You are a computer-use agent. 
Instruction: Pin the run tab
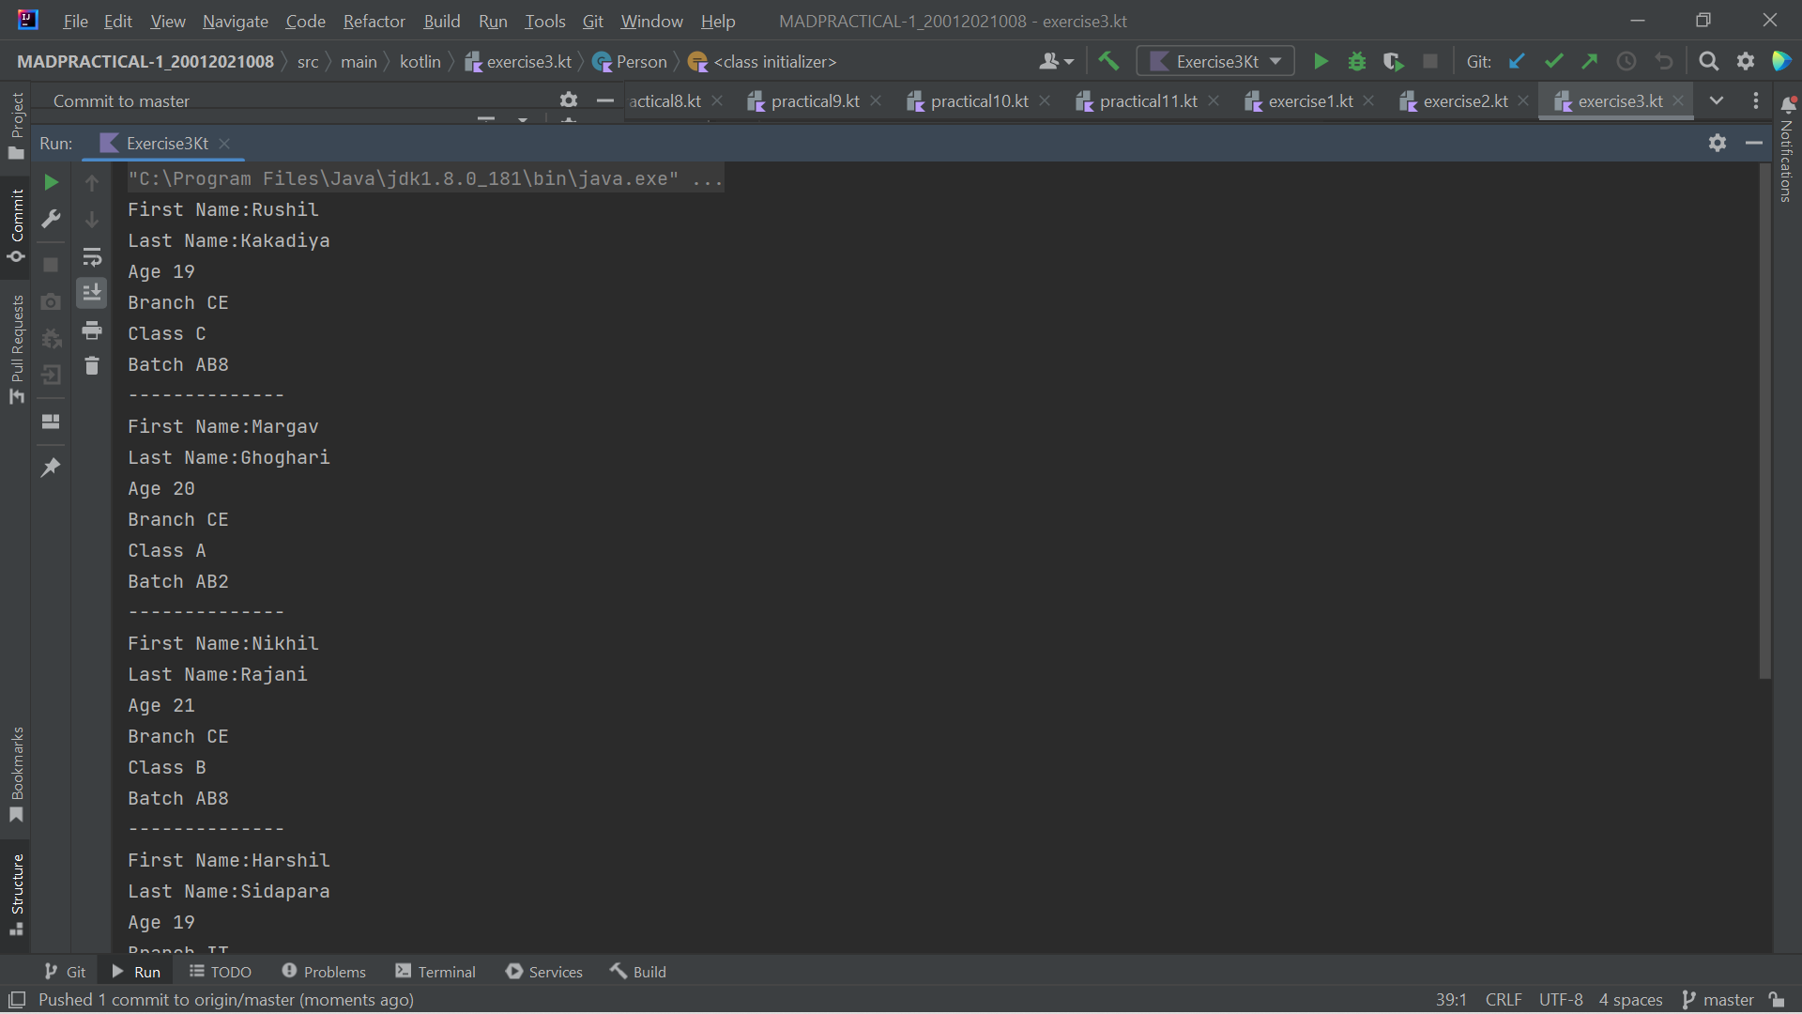point(51,467)
